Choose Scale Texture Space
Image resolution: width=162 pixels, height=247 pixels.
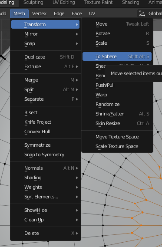pyautogui.click(x=117, y=146)
